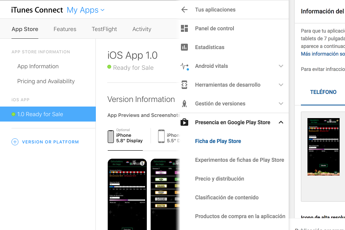Viewport: 345px width, 230px height.
Task: Open Ficha de Play Store
Action: [x=218, y=141]
